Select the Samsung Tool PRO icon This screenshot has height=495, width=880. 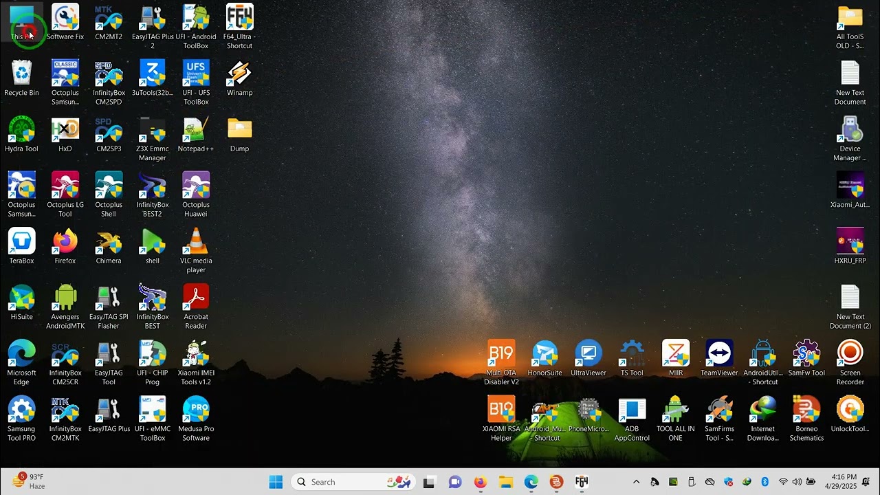[x=21, y=419]
